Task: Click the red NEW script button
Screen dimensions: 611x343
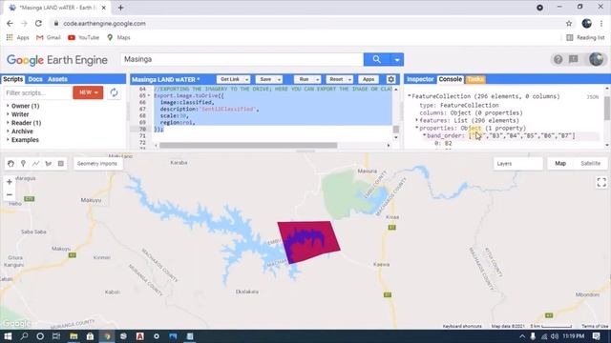Action: point(88,92)
